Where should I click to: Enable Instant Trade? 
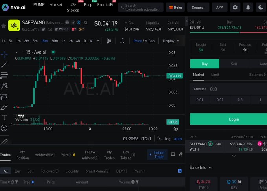pyautogui.click(x=157, y=154)
